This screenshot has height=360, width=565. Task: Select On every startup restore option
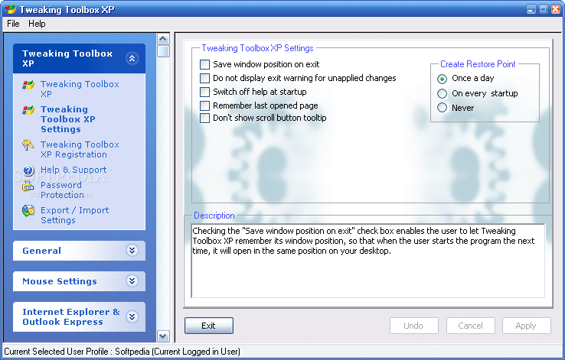(x=443, y=93)
